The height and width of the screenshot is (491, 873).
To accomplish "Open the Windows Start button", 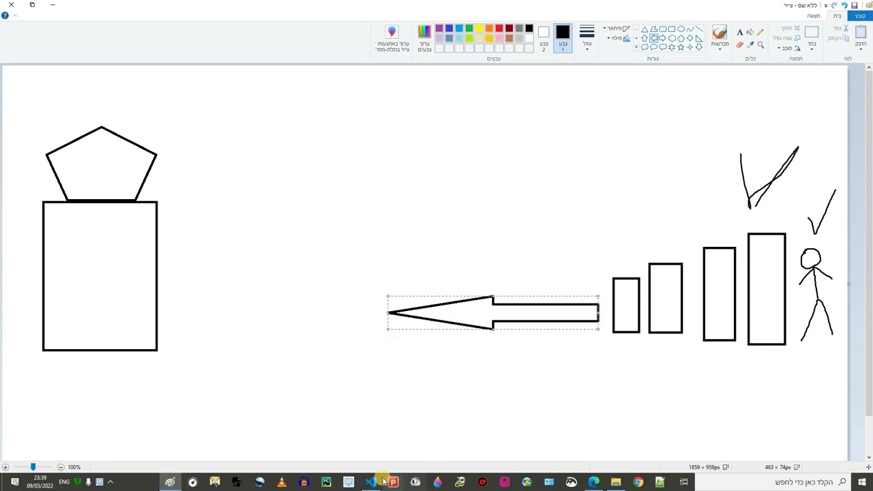I will point(862,482).
